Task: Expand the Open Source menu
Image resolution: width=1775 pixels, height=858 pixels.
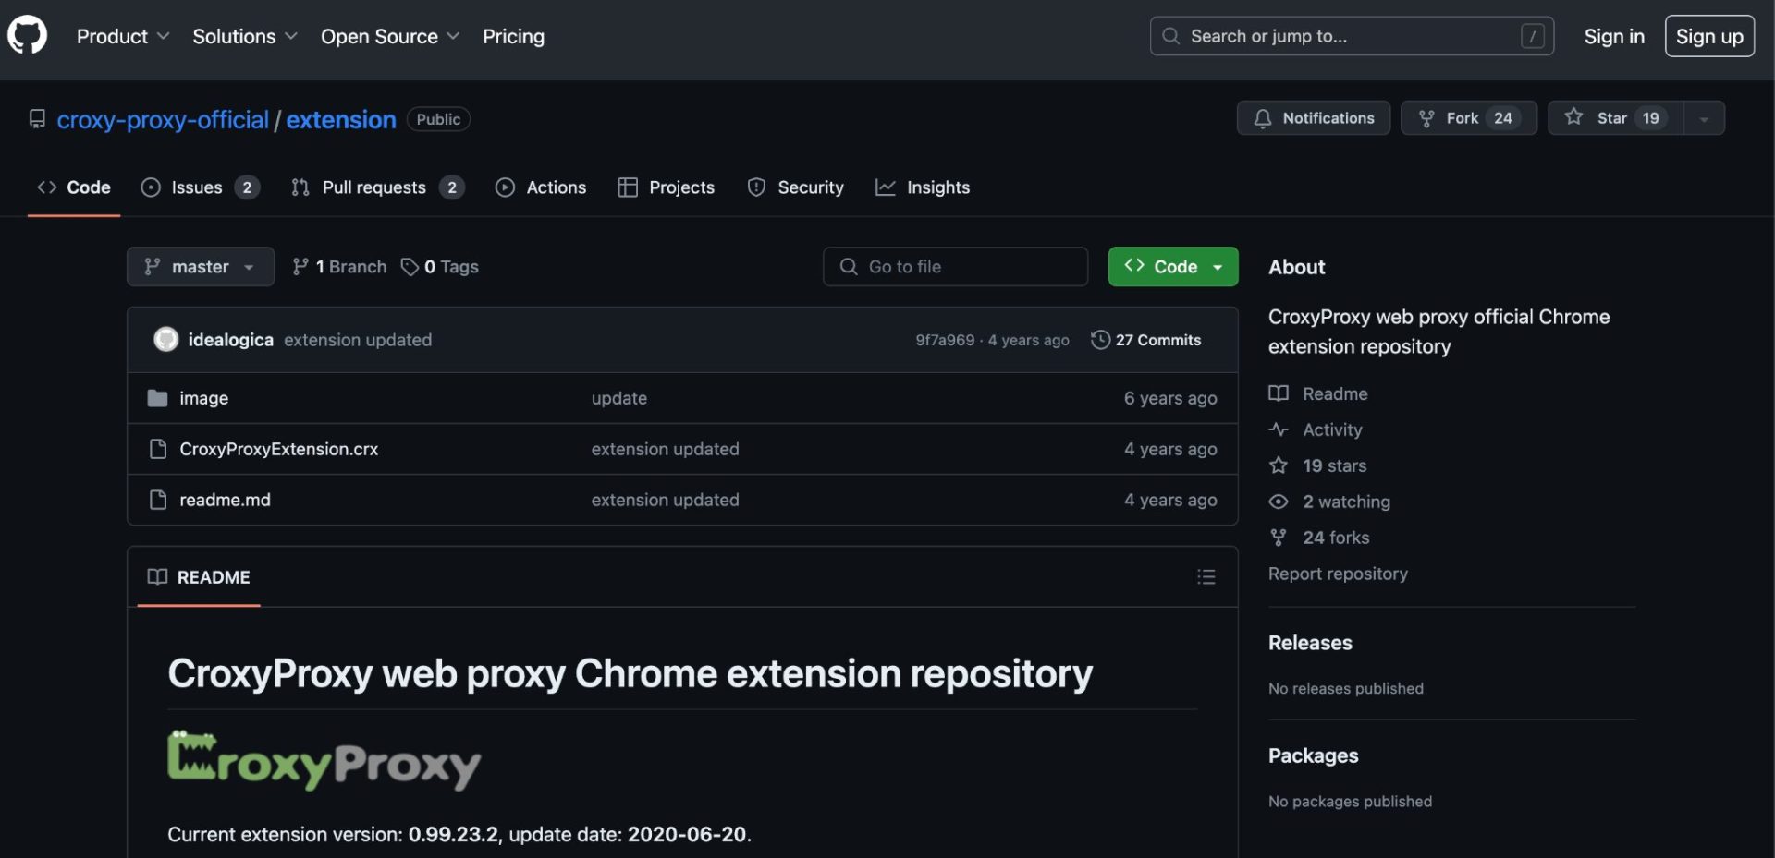Action: pos(390,36)
